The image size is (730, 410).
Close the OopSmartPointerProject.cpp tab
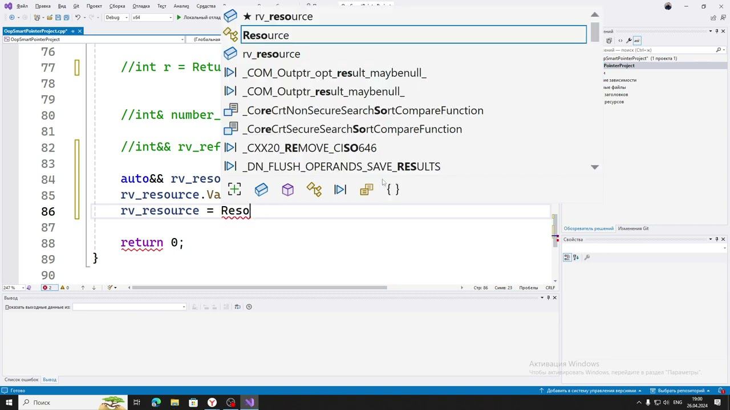pyautogui.click(x=80, y=31)
